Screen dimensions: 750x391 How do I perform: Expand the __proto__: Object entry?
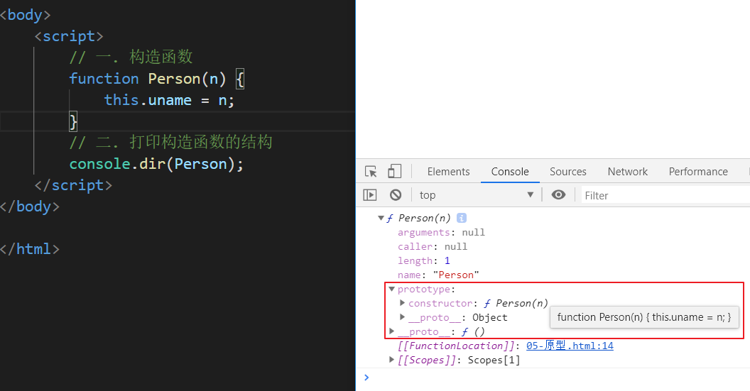pyautogui.click(x=402, y=317)
